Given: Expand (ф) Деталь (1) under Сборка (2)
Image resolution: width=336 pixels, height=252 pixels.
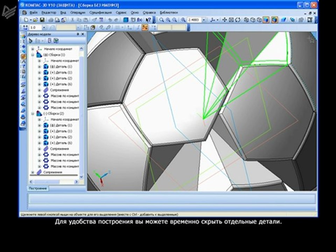Looking at the screenshot, I should point(40,125).
